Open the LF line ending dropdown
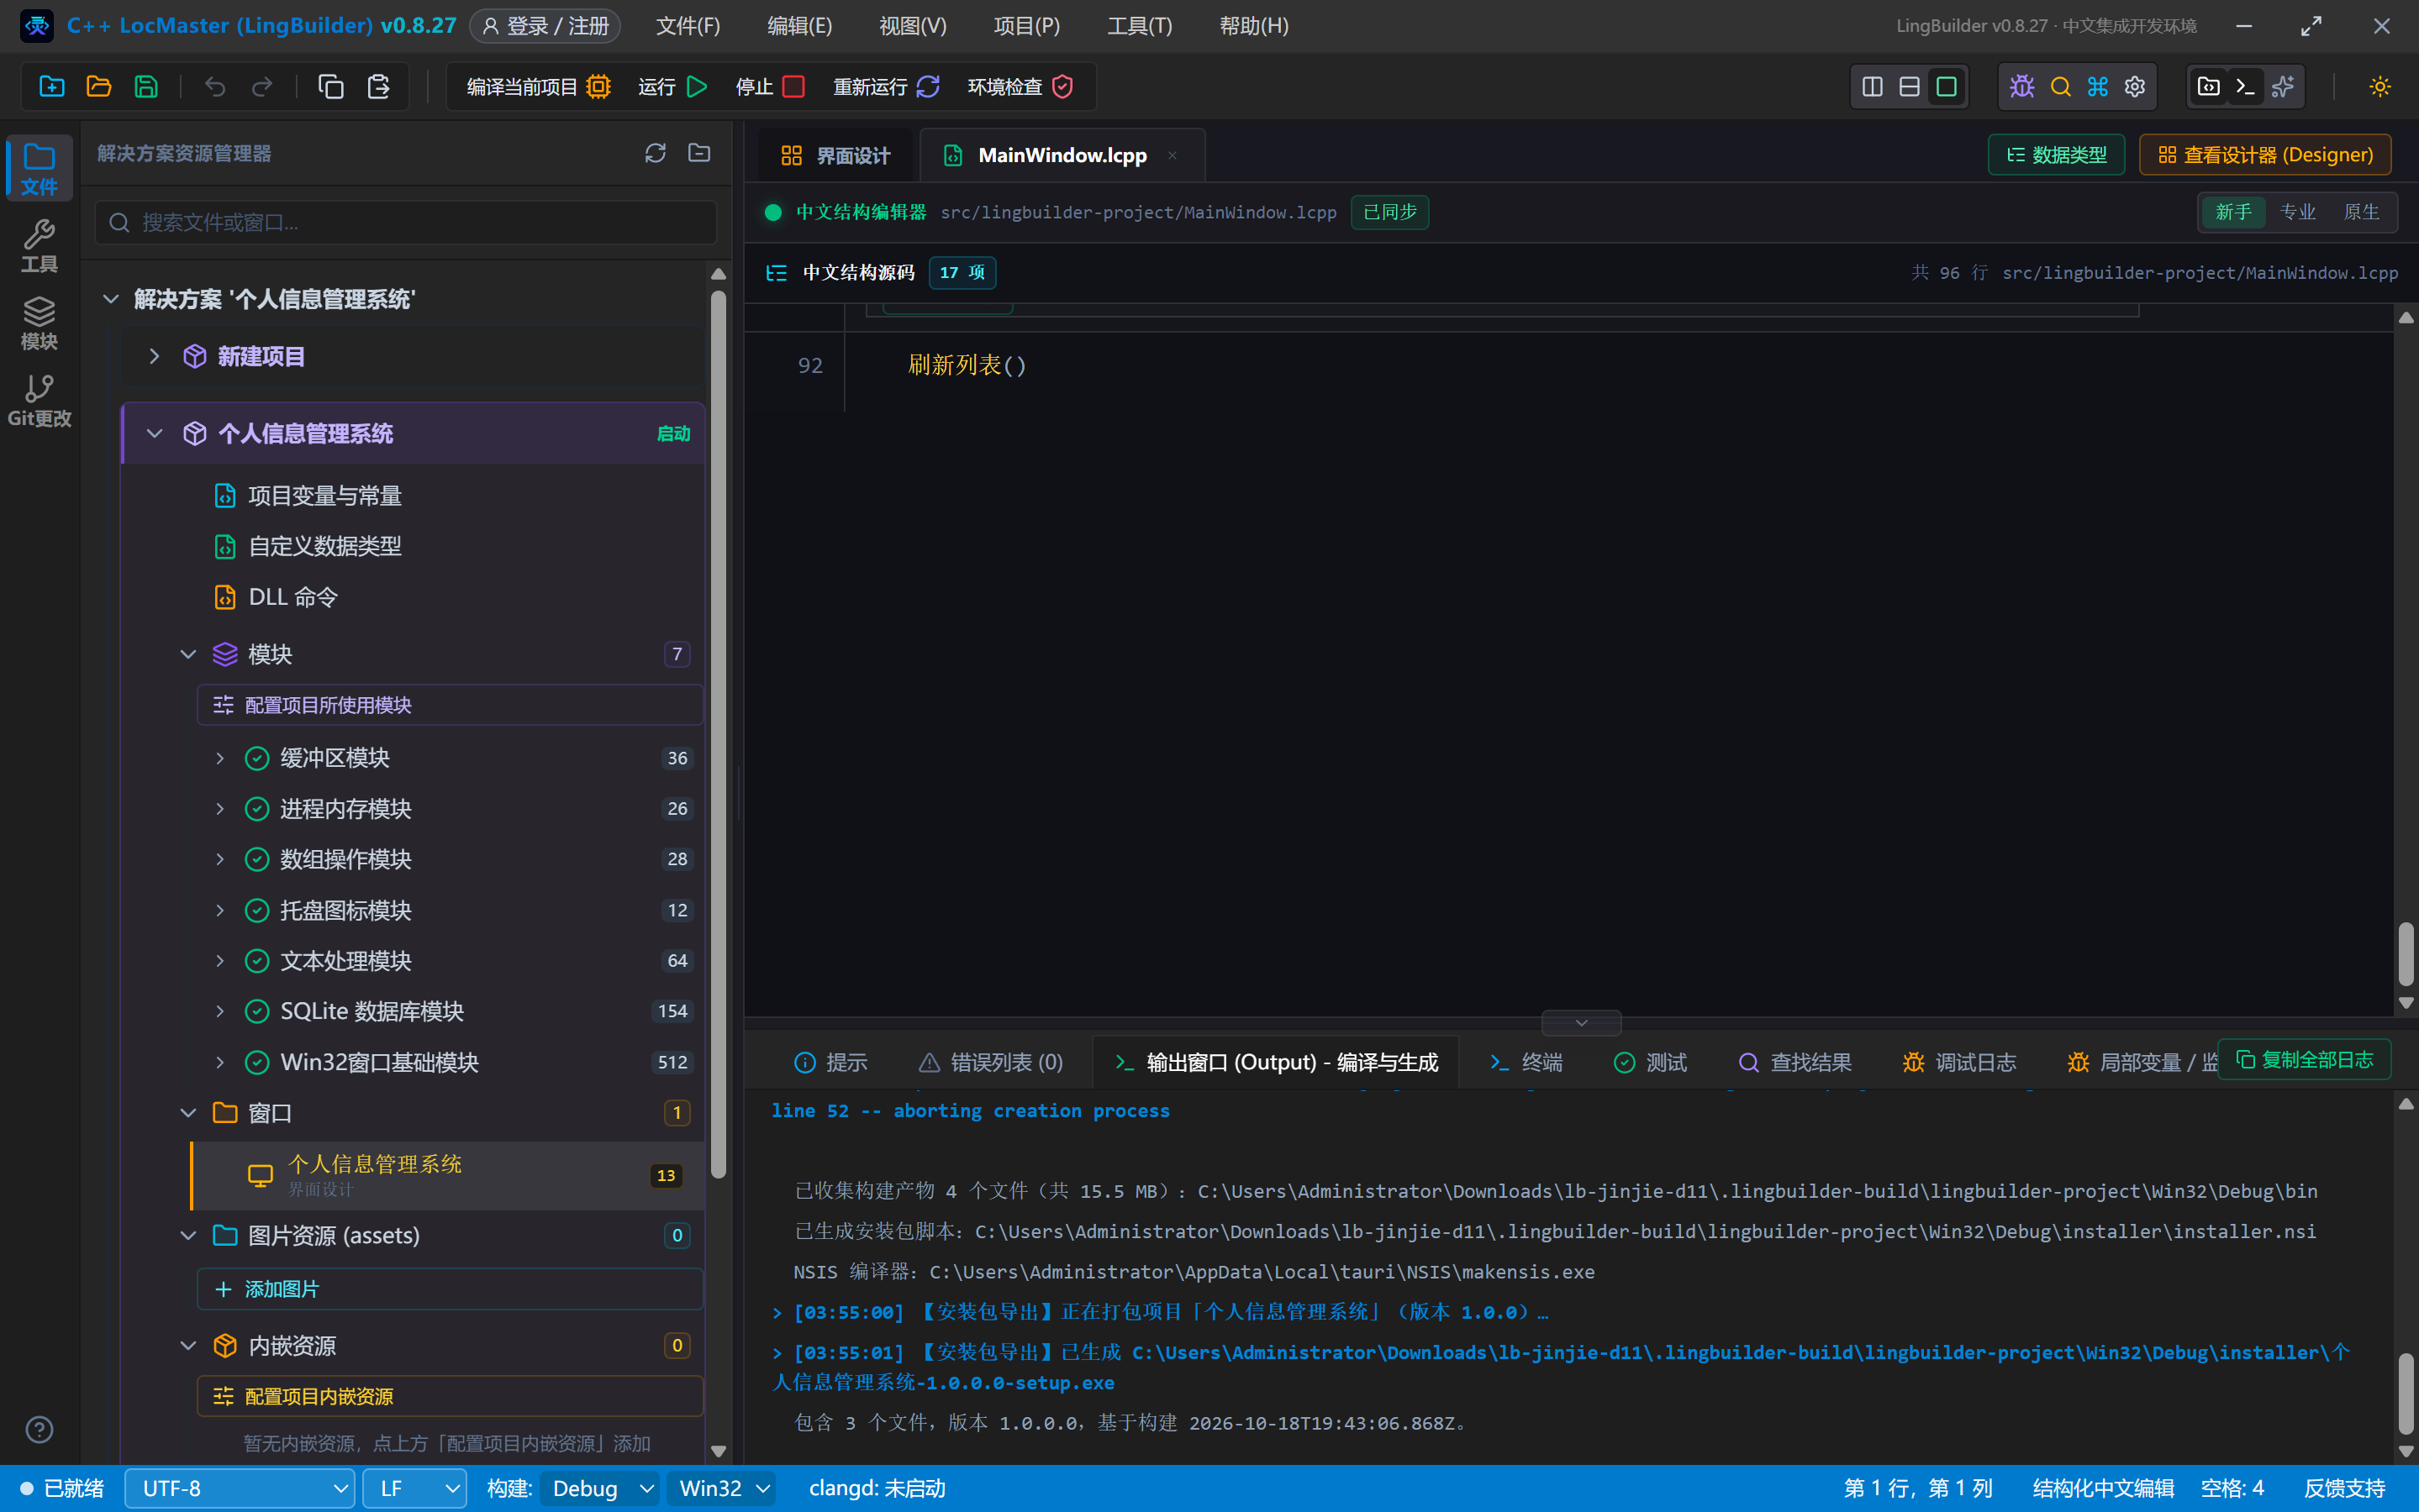Viewport: 2419px width, 1512px height. tap(415, 1488)
